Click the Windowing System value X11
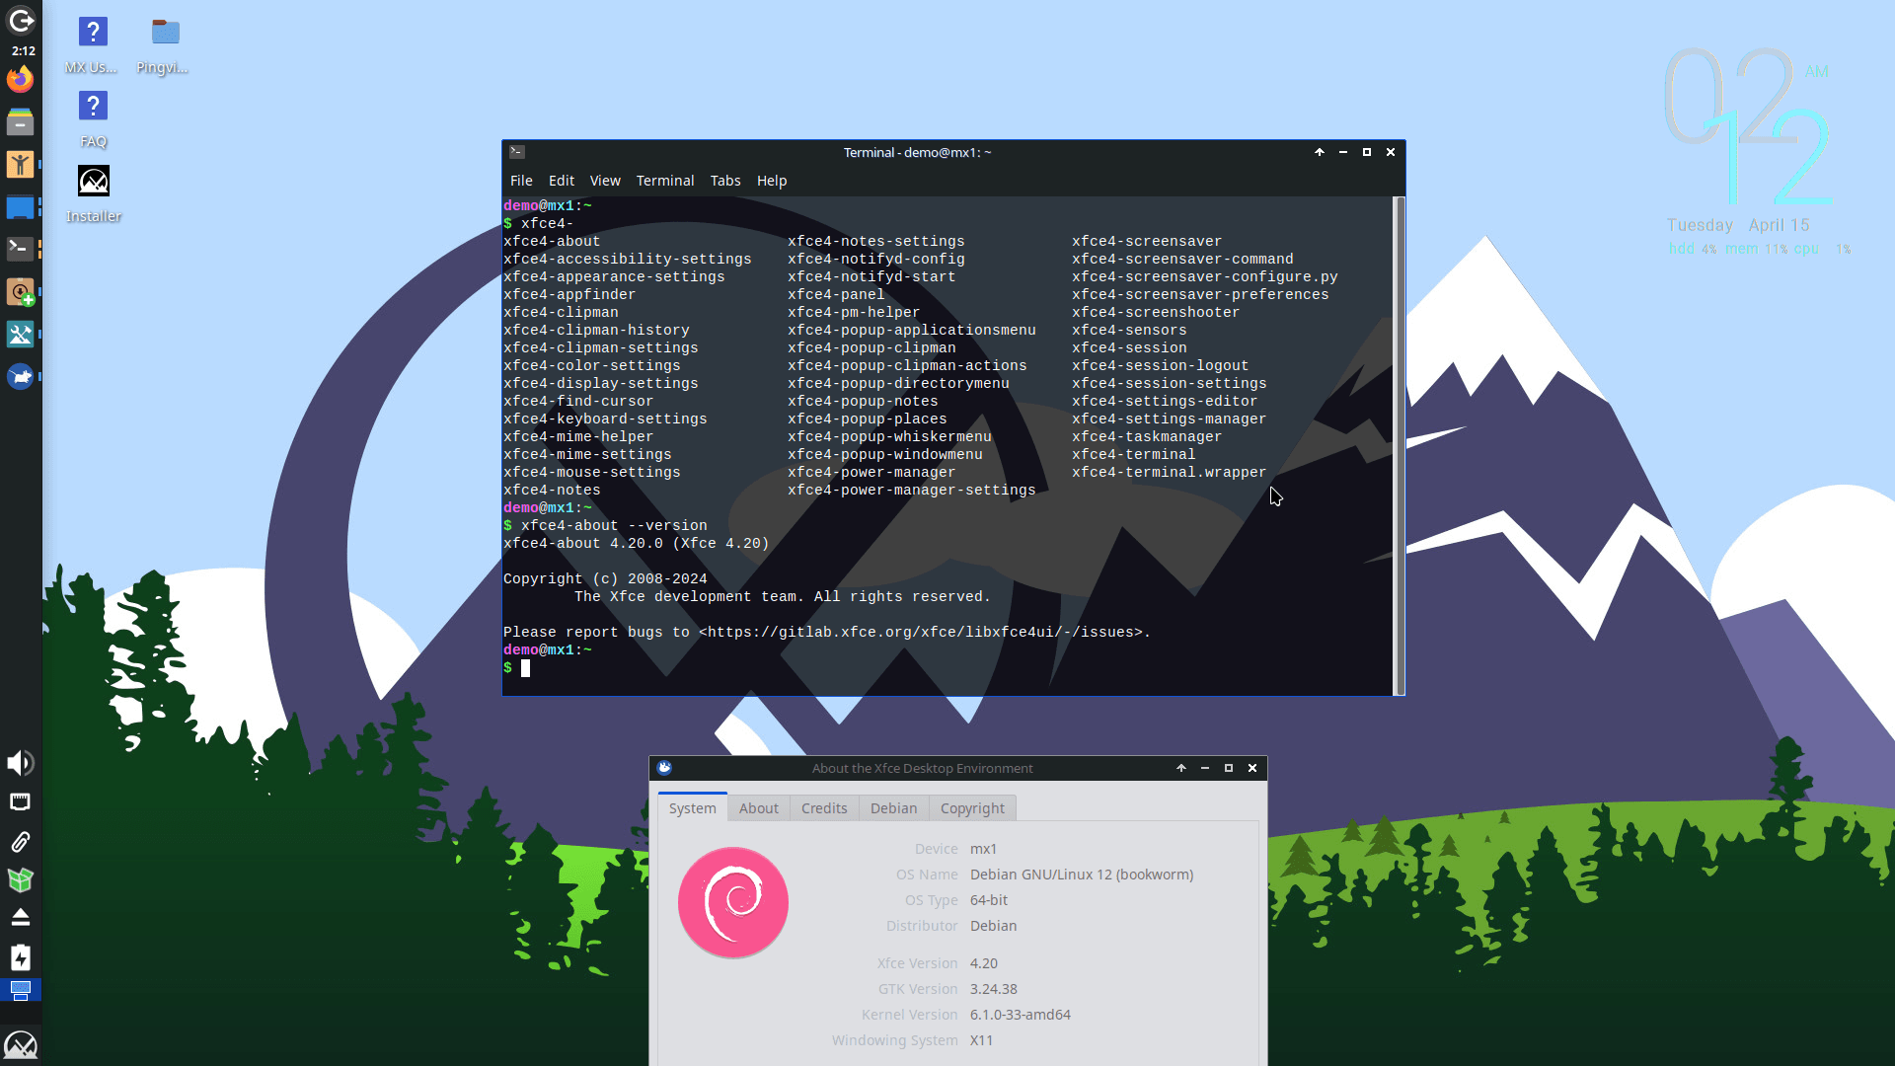 pos(981,1040)
